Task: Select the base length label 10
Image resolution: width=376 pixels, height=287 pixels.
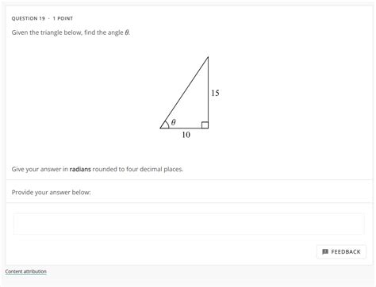Action: [x=186, y=135]
